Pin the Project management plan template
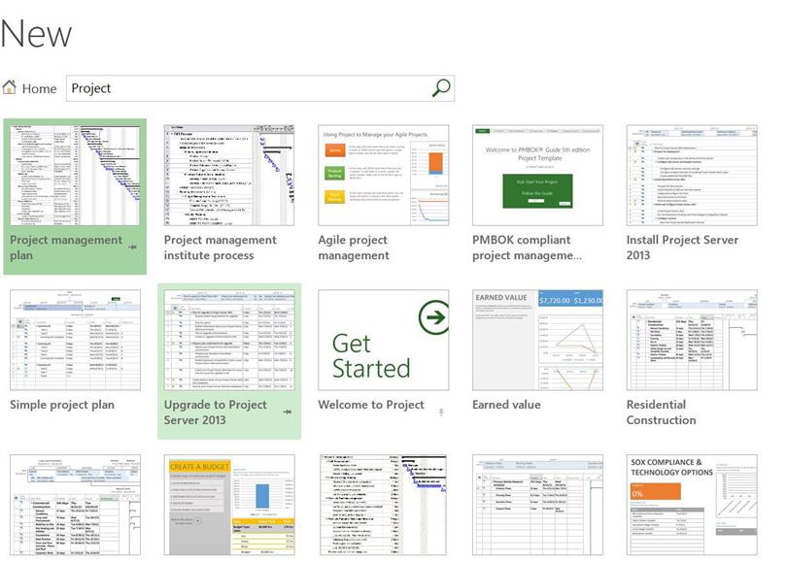The height and width of the screenshot is (561, 787). coord(132,247)
